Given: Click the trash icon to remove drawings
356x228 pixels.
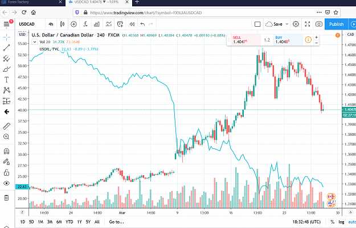Looking at the screenshot, I should 7,198.
